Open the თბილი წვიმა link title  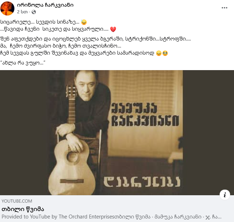pos(23,209)
